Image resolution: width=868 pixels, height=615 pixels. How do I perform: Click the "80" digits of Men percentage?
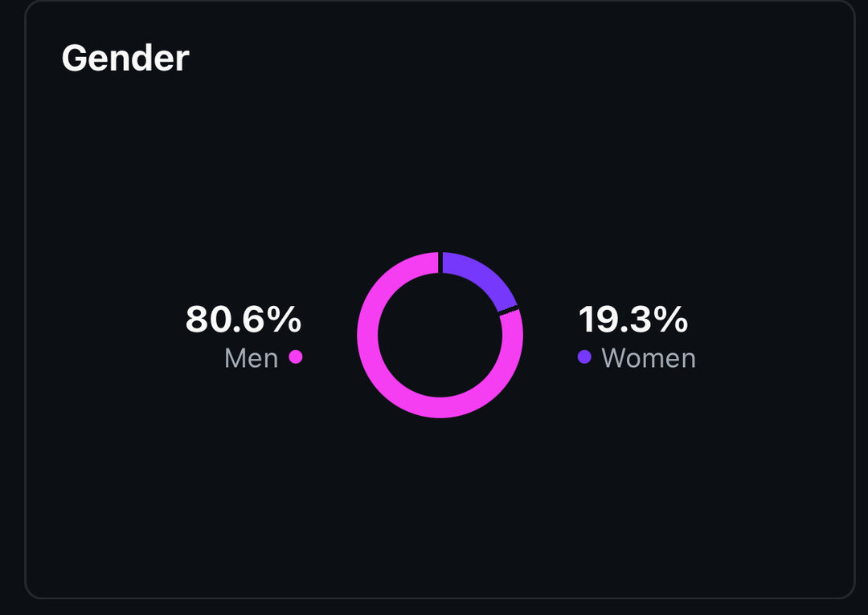[x=207, y=320]
